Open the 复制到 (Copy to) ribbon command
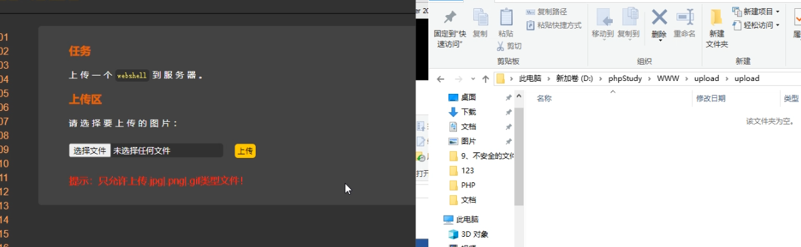Screen dimensions: 801x247 click(628, 24)
